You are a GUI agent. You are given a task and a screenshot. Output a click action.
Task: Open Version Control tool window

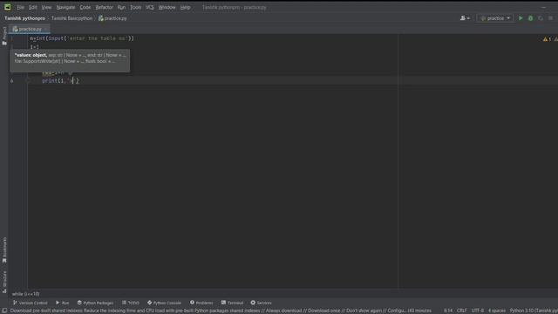[x=31, y=303]
